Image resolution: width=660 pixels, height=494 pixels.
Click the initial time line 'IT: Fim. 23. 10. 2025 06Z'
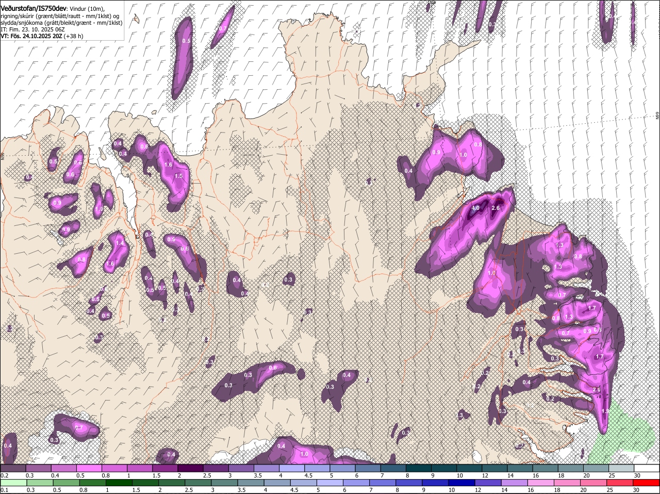tap(32, 29)
